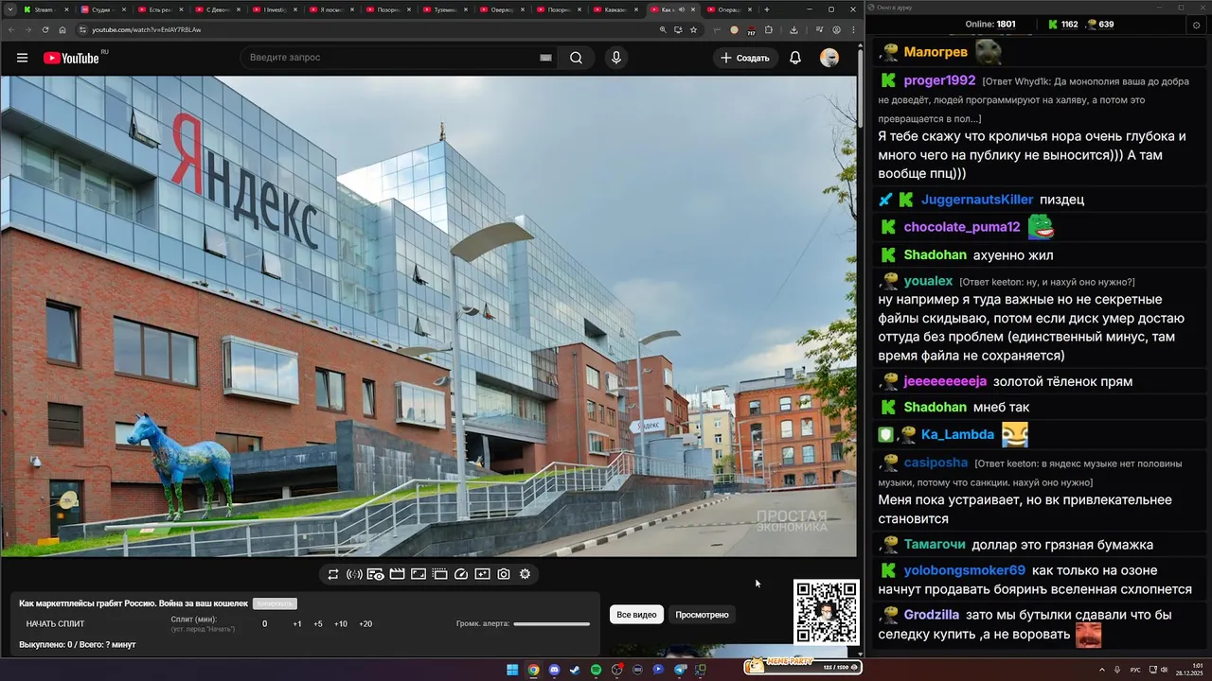The image size is (1212, 681).
Task: Open chat user JuggernautsKiller's name
Action: click(x=977, y=200)
